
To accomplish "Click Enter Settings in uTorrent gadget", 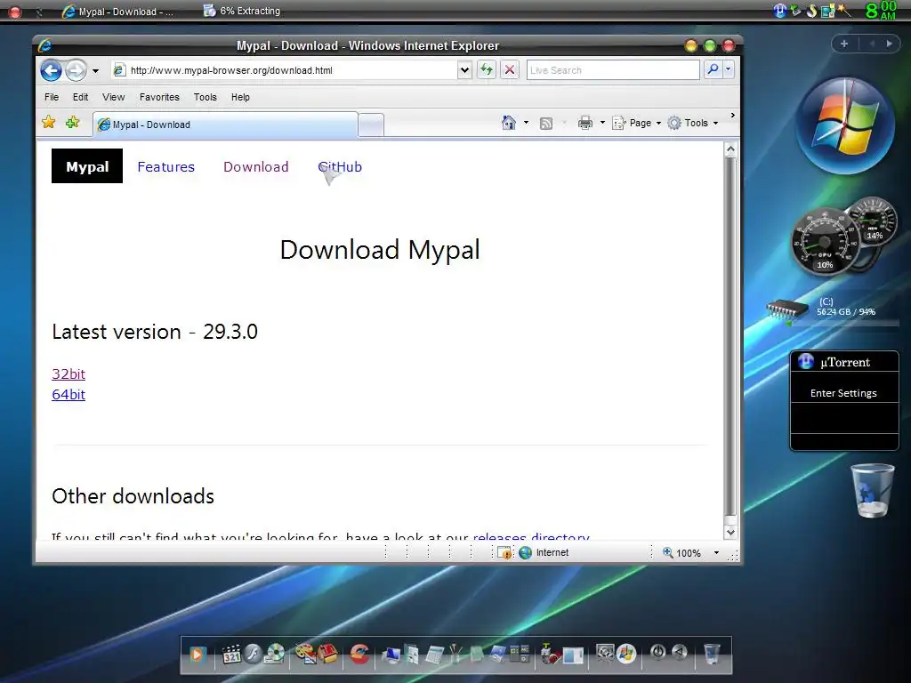I will pyautogui.click(x=843, y=393).
